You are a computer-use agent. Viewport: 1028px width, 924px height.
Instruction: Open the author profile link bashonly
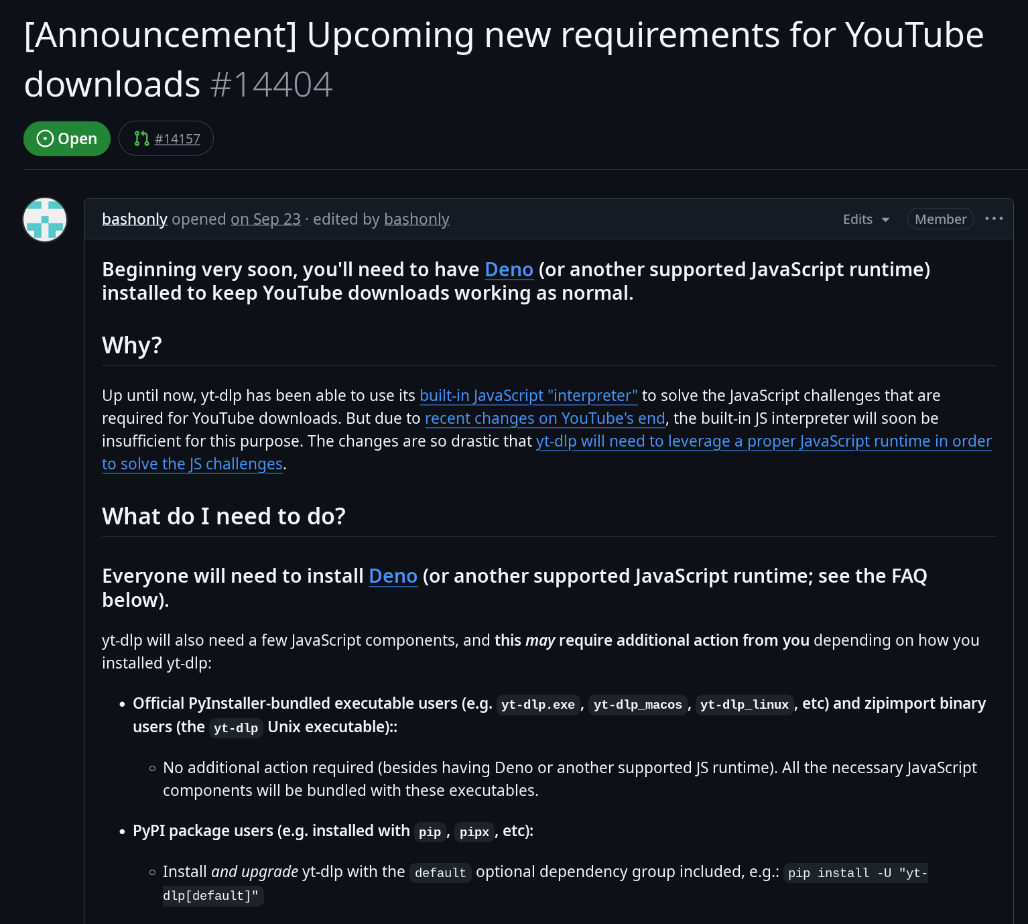point(135,219)
